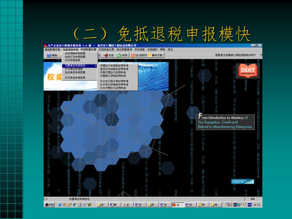Choose 开具代理出口证明申请 submenu item
This screenshot has width=292, height=219.
click(x=117, y=72)
